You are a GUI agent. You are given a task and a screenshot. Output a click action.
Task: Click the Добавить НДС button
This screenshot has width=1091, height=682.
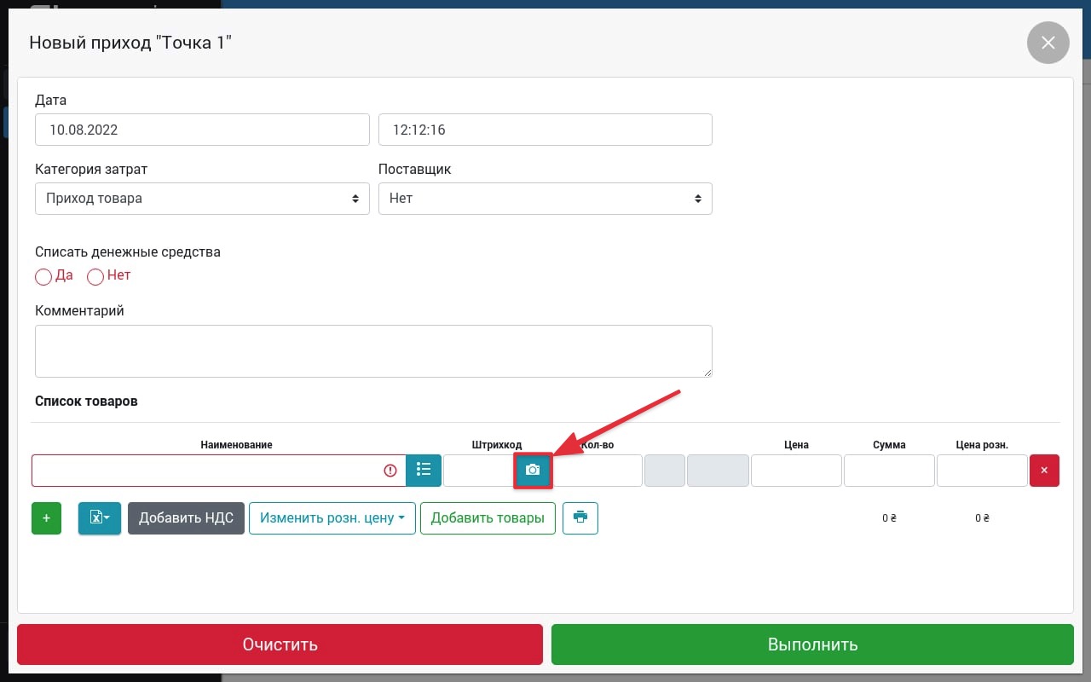tap(186, 518)
